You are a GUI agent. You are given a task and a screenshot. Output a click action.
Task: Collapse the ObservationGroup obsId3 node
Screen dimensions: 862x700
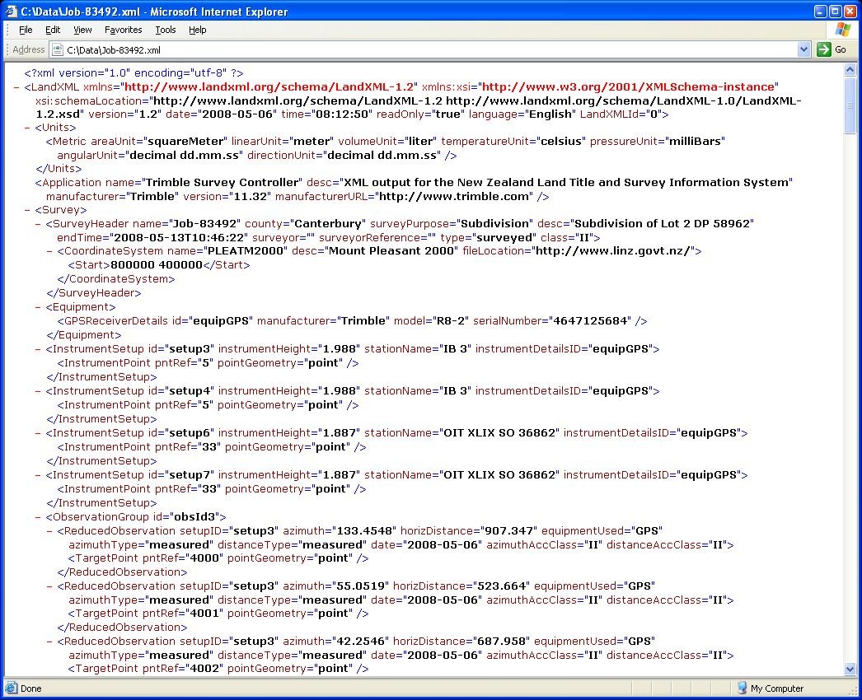click(x=38, y=516)
